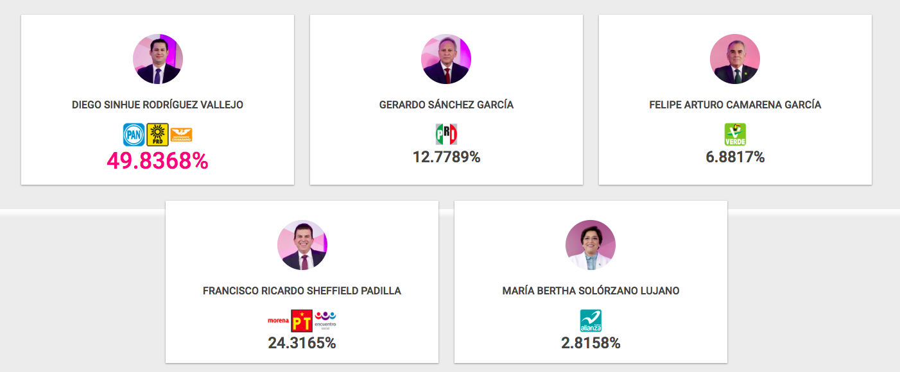The height and width of the screenshot is (372, 900).
Task: Select the name Gerardo Sánchez García
Action: (446, 105)
